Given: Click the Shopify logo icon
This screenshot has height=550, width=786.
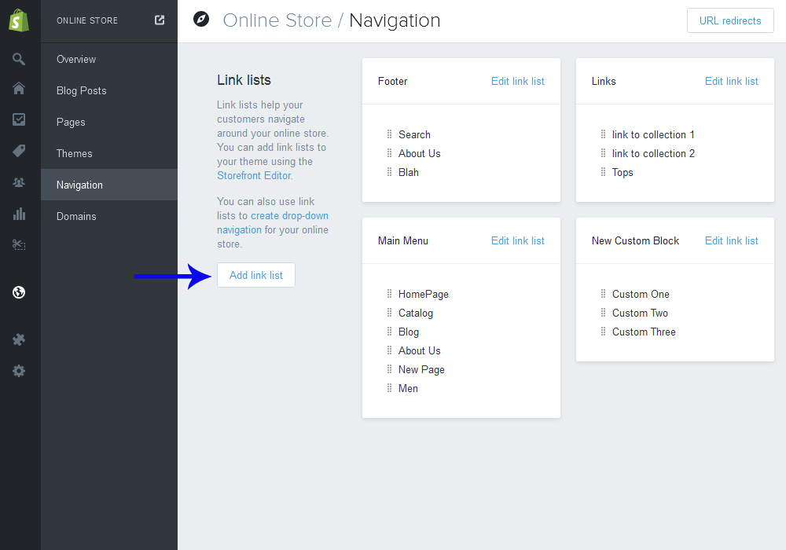Looking at the screenshot, I should [x=20, y=20].
